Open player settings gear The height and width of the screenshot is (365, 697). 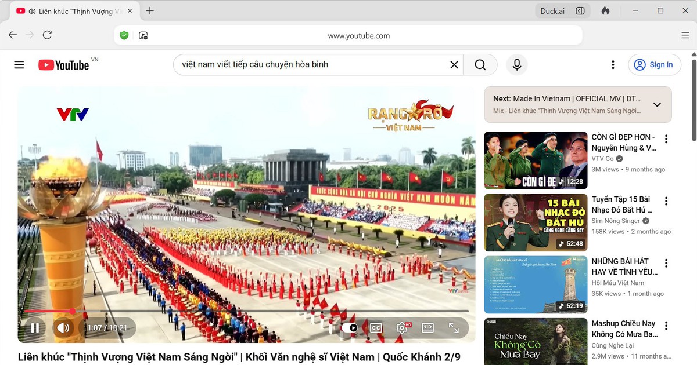402,328
